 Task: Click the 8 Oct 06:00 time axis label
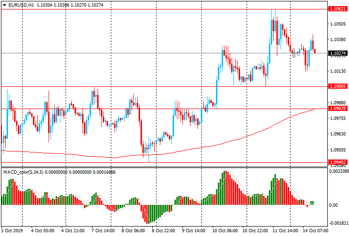point(133,231)
